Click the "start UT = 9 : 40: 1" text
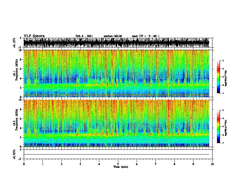The width and height of the screenshot is (239, 184). click(146, 36)
